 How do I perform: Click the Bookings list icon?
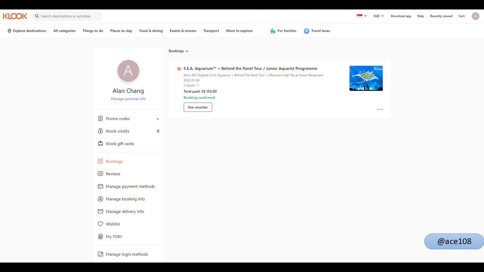tap(100, 161)
